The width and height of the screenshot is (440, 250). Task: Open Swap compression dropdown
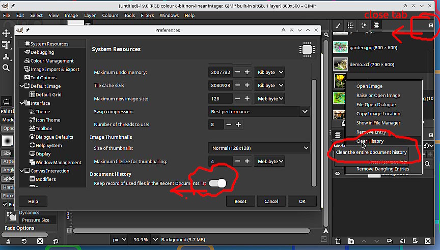click(x=259, y=111)
